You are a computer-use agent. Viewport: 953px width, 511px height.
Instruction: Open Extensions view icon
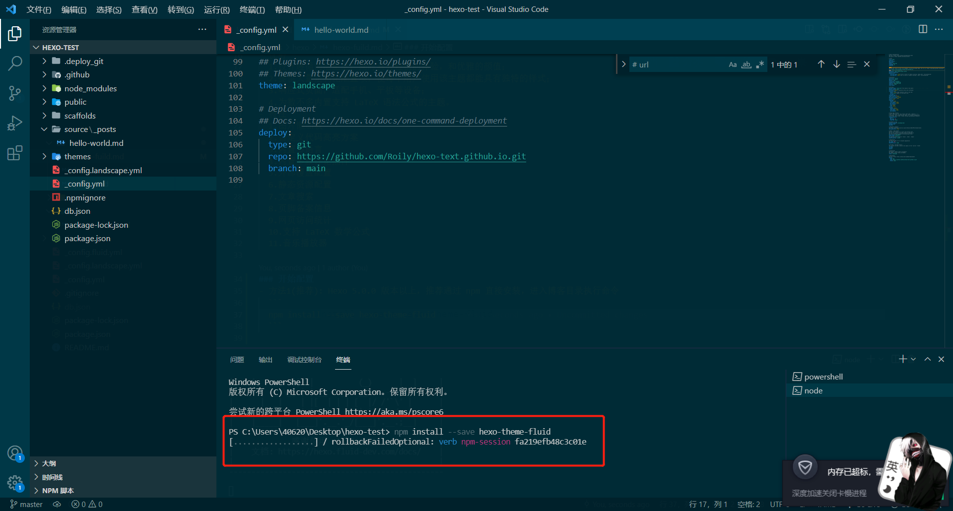click(x=15, y=153)
